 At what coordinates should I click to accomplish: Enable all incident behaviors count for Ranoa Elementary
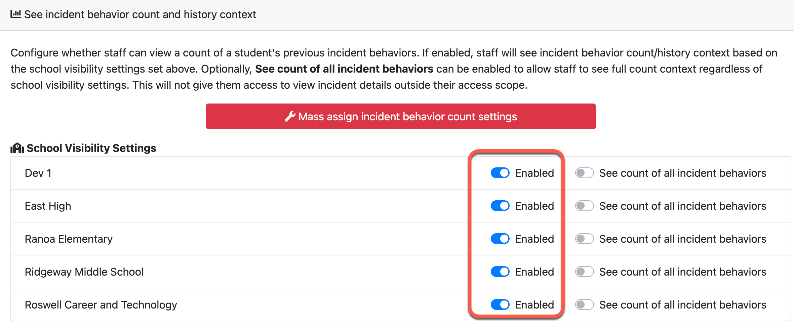584,239
